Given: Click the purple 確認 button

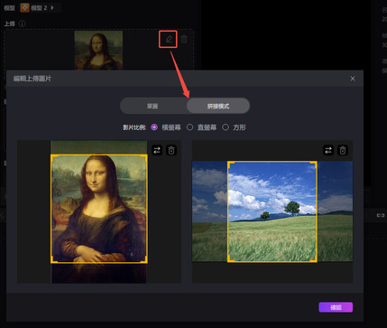Looking at the screenshot, I should tap(336, 307).
